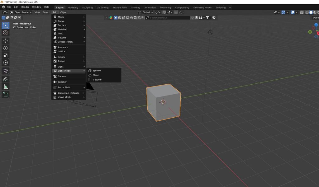Select solid viewport shading
319x187 pixels.
coord(311,12)
